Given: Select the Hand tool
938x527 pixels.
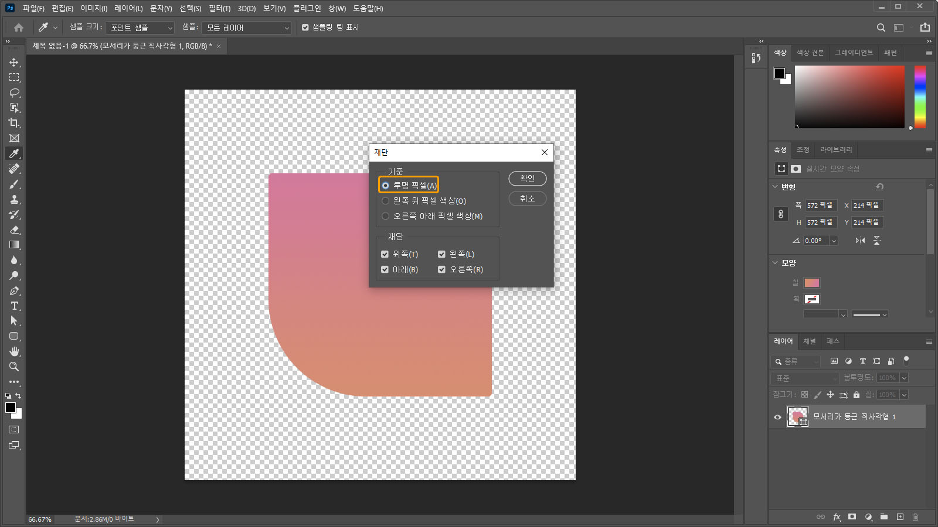Looking at the screenshot, I should 14,351.
